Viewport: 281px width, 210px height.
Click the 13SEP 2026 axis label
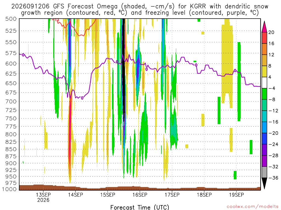tap(43, 197)
